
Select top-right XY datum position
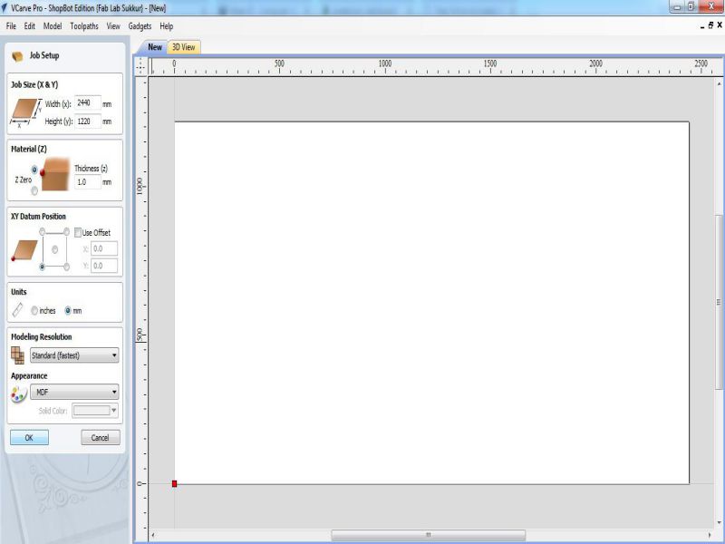click(x=66, y=231)
